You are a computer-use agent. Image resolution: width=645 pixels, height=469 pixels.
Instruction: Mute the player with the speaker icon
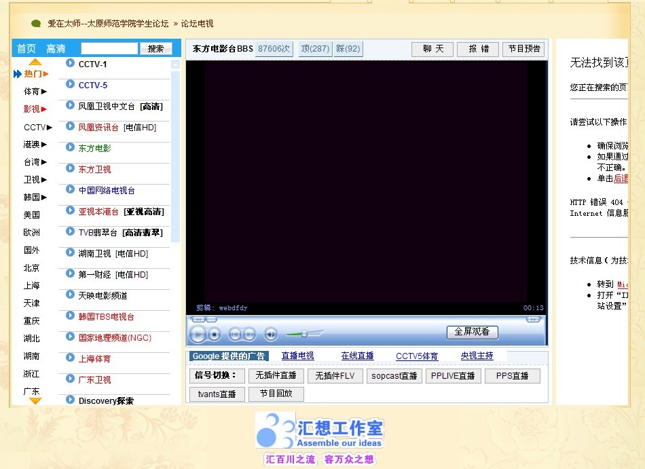[271, 335]
